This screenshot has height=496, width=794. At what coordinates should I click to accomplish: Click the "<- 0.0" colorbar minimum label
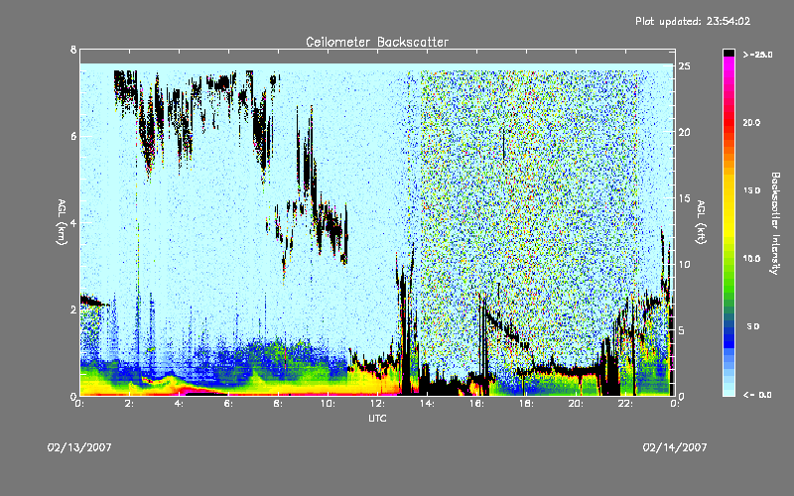[x=758, y=395]
